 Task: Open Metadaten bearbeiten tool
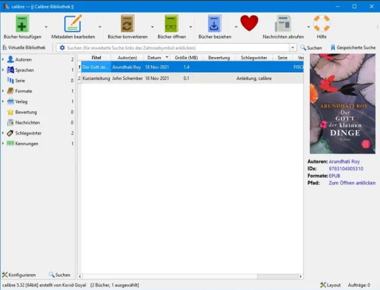pos(72,24)
